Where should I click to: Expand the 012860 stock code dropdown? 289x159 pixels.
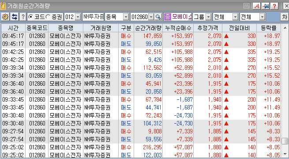coord(151,17)
